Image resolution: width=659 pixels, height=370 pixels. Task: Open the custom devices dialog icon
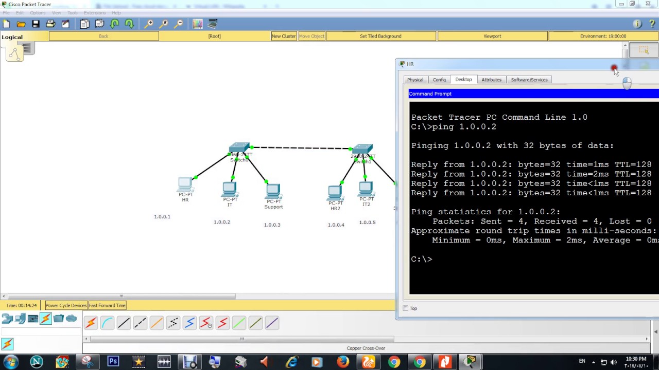pos(212,24)
